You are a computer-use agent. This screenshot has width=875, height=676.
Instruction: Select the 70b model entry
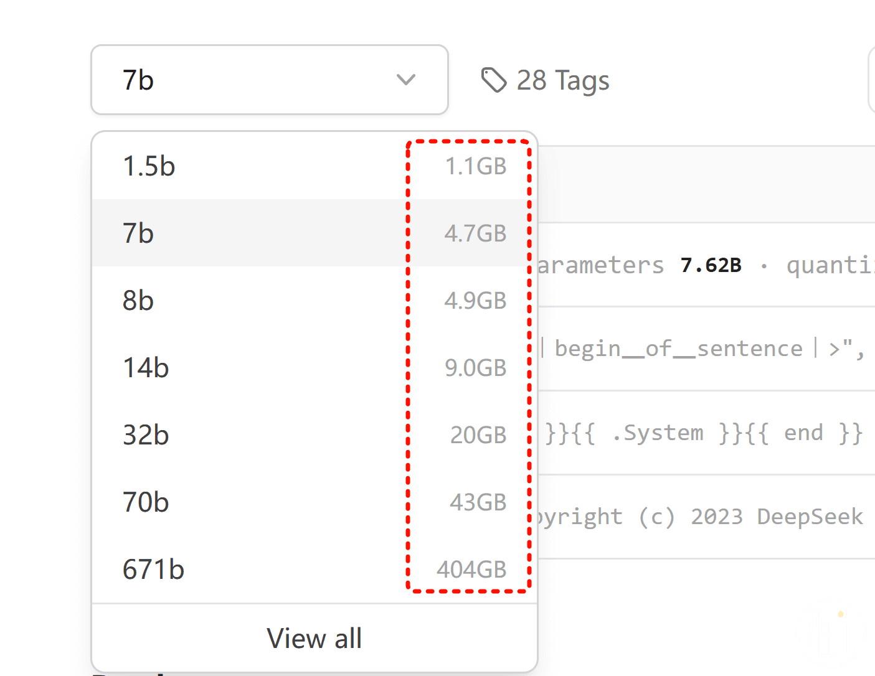coord(315,502)
